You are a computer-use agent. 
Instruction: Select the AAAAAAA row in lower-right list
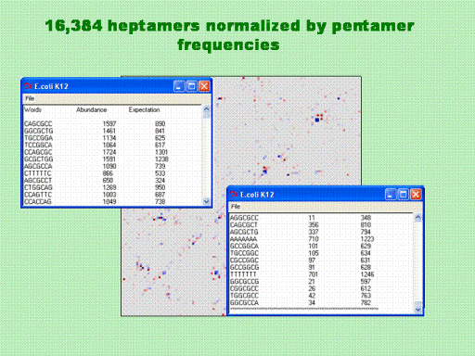[302, 239]
